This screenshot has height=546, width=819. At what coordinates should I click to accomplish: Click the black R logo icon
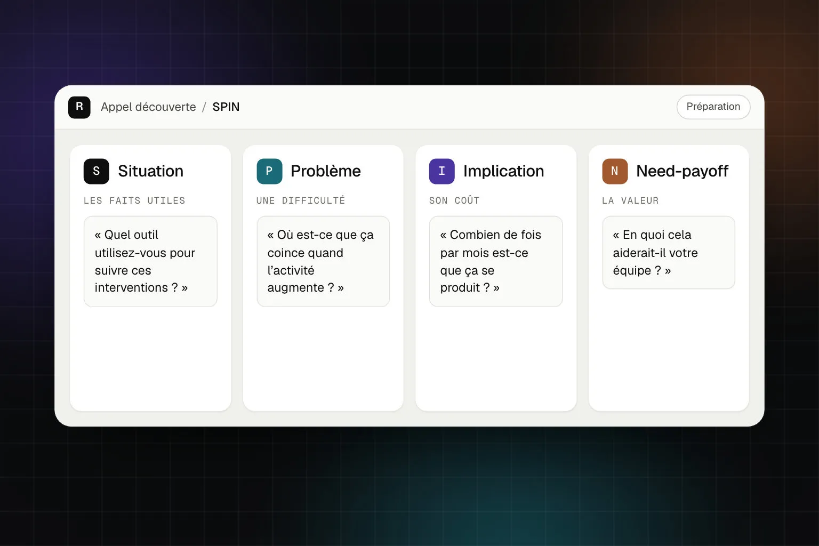click(79, 107)
